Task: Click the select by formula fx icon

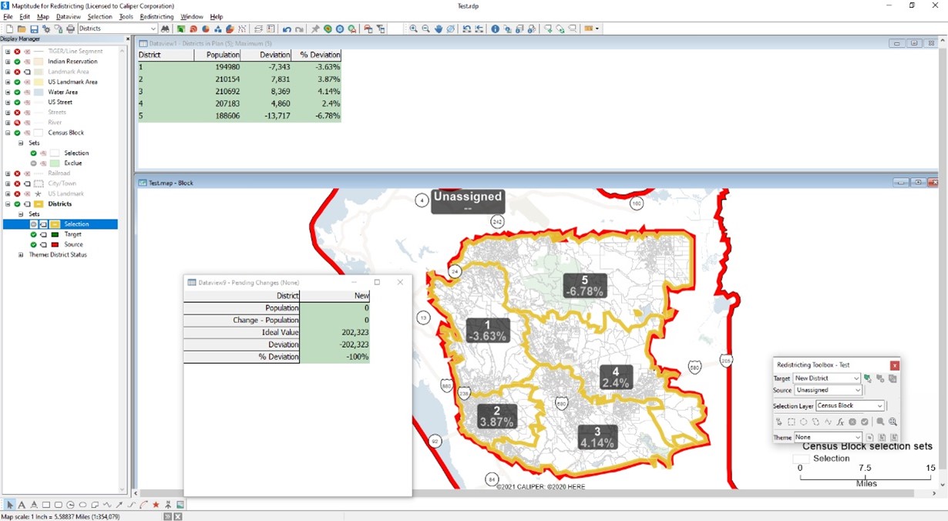Action: coord(840,422)
